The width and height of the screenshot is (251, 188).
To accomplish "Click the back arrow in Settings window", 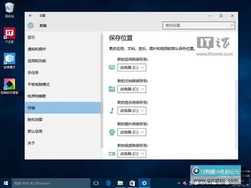I will click(x=31, y=15).
